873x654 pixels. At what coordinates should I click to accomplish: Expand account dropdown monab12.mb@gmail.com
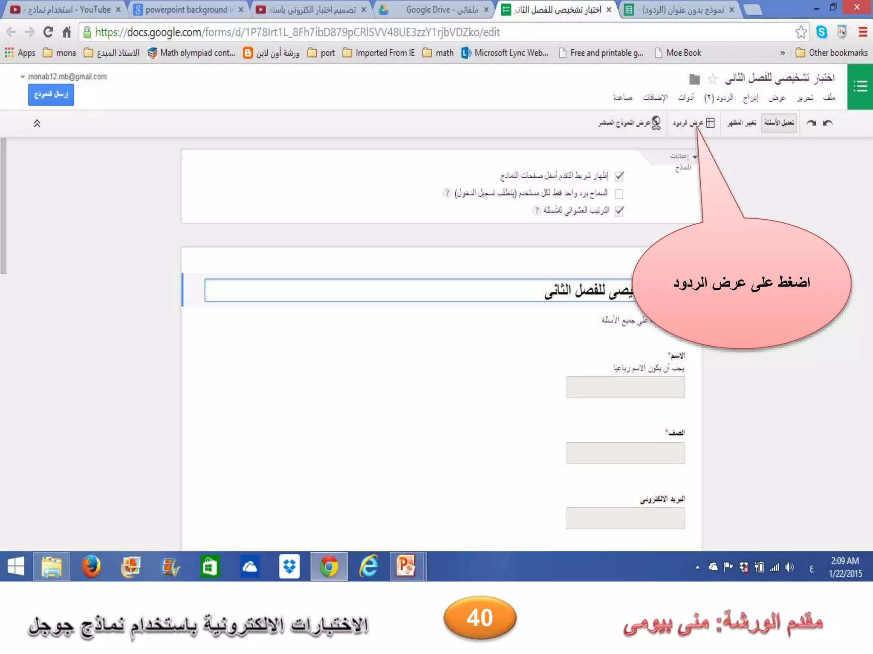pyautogui.click(x=64, y=77)
